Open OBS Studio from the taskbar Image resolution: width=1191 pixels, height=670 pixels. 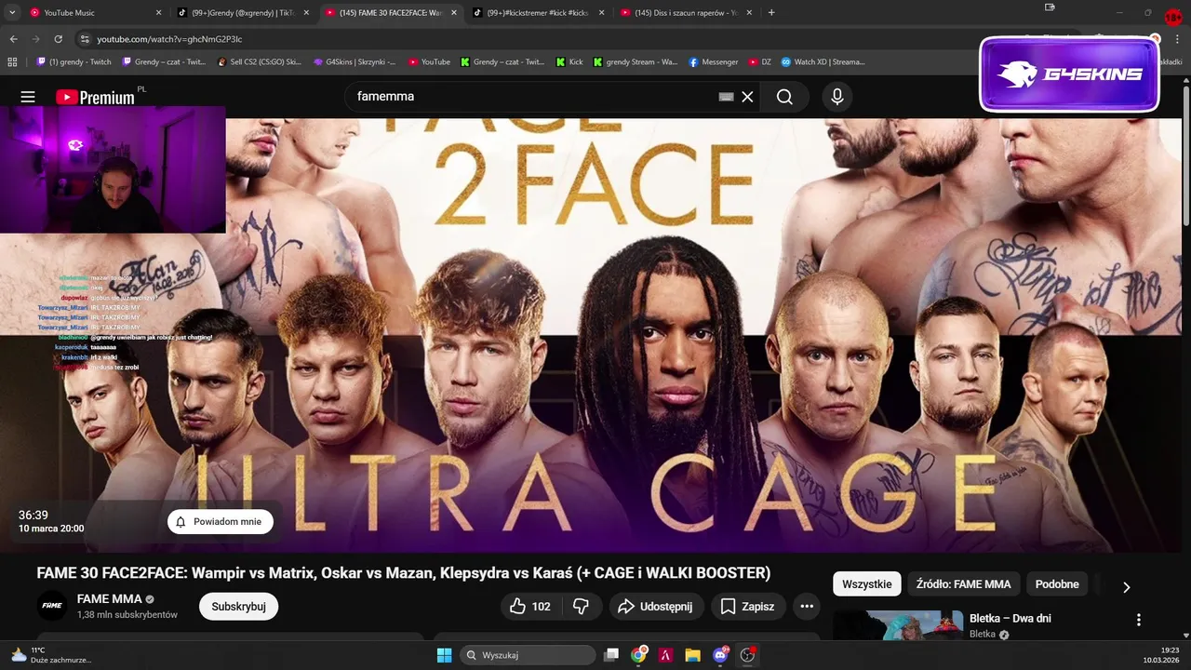click(x=747, y=655)
